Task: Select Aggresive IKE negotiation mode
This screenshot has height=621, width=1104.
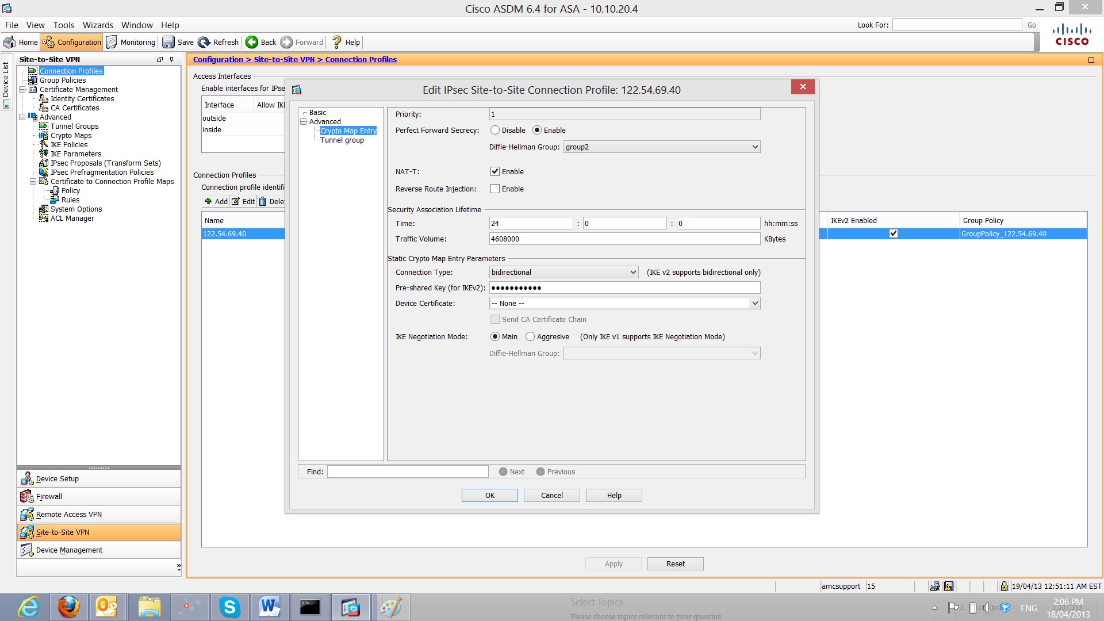Action: [530, 336]
